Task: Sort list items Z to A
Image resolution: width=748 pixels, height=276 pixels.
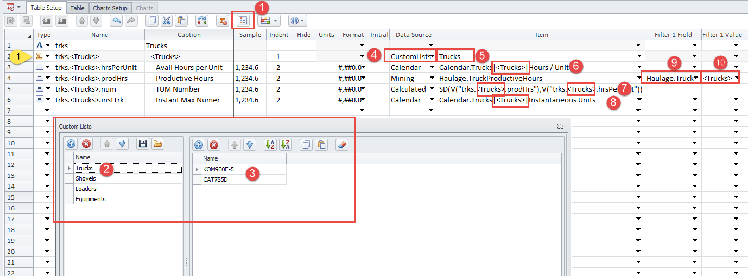Action: point(285,144)
